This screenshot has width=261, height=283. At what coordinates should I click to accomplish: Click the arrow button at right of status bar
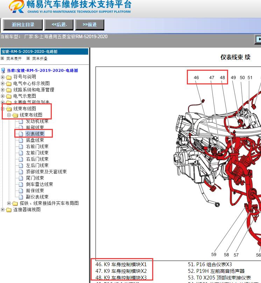point(259,39)
